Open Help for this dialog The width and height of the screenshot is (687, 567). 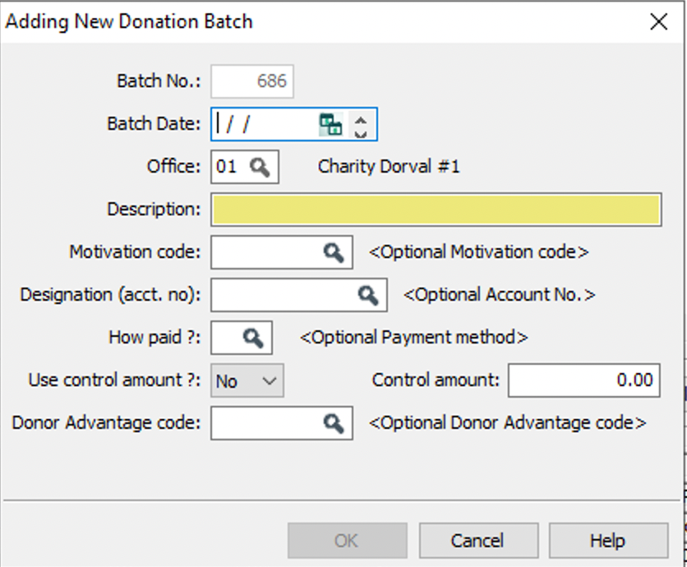tap(609, 540)
